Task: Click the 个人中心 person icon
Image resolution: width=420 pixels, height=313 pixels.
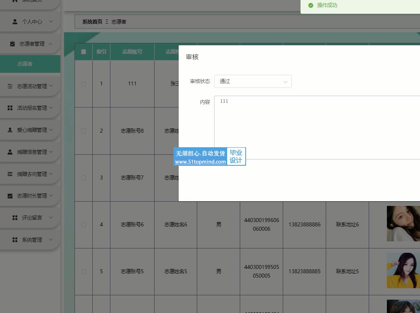Action: pyautogui.click(x=15, y=22)
